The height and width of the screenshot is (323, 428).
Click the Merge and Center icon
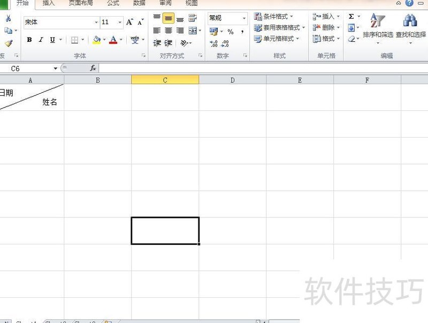tap(193, 31)
